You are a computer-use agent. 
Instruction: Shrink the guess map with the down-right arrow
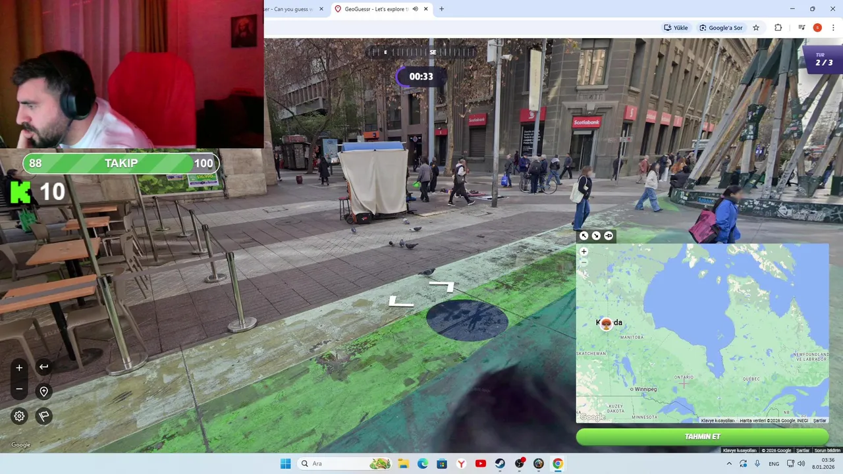596,236
